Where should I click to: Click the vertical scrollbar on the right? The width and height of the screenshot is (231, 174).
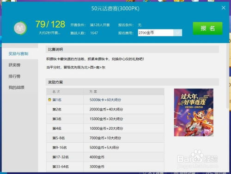pos(228,76)
